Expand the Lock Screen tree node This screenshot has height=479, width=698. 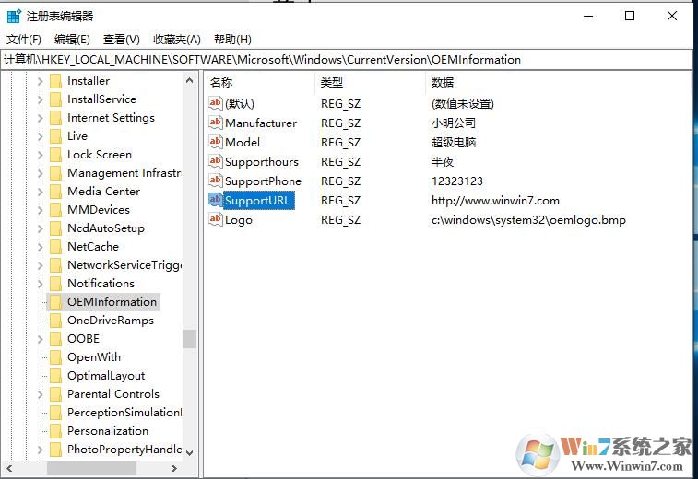pyautogui.click(x=40, y=155)
